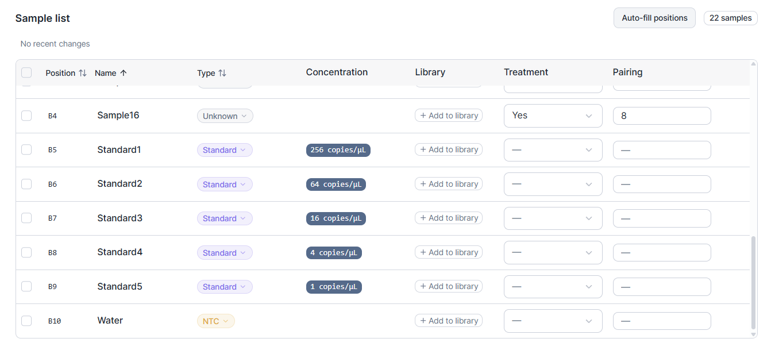Viewport: 775px width, 350px height.
Task: Click the Sample16 name cell
Action: [118, 116]
